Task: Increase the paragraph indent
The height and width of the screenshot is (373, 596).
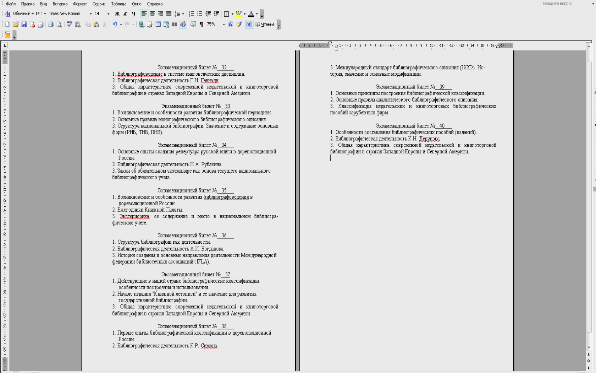Action: 216,14
